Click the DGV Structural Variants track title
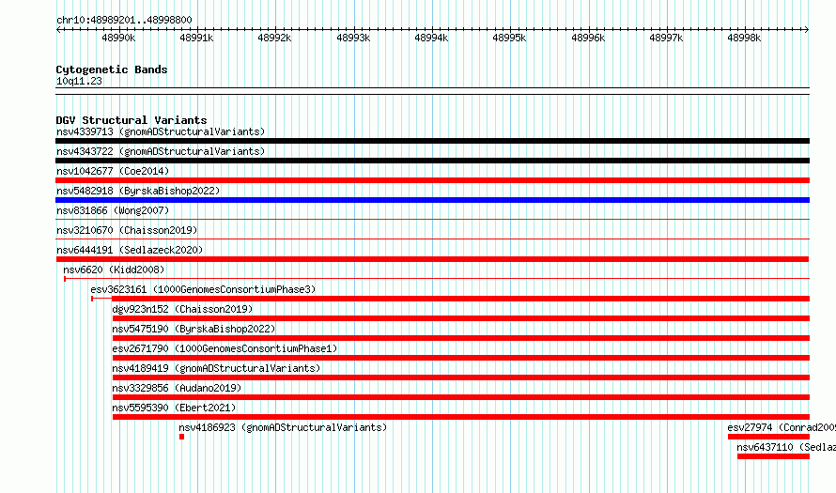Screen dimensions: 836x493 [x=132, y=120]
